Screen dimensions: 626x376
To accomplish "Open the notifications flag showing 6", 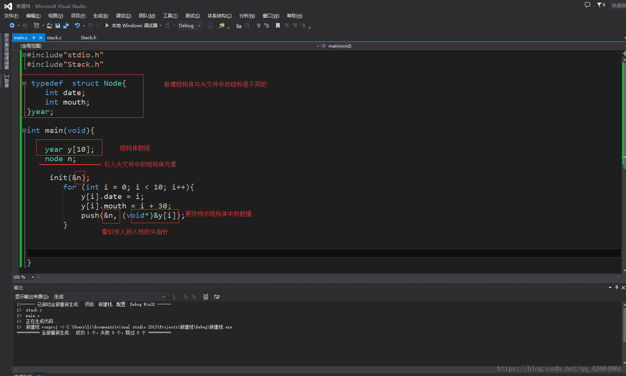I will pyautogui.click(x=601, y=5).
